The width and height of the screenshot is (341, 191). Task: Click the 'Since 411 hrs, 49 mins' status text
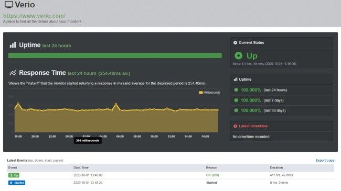click(264, 64)
